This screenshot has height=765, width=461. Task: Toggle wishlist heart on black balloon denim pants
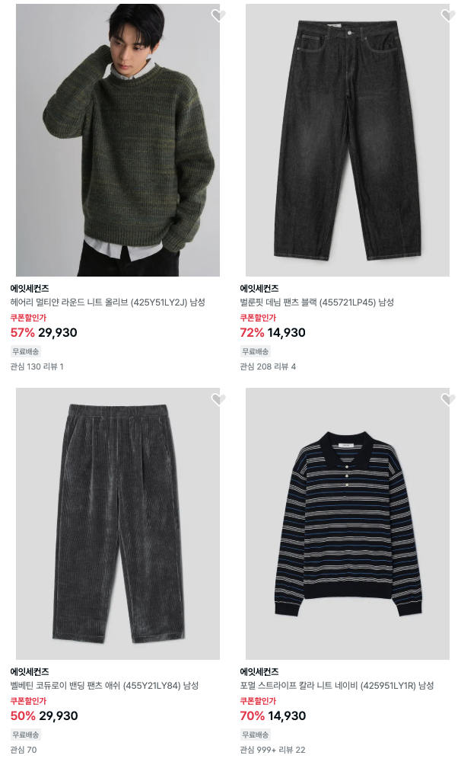[x=448, y=15]
